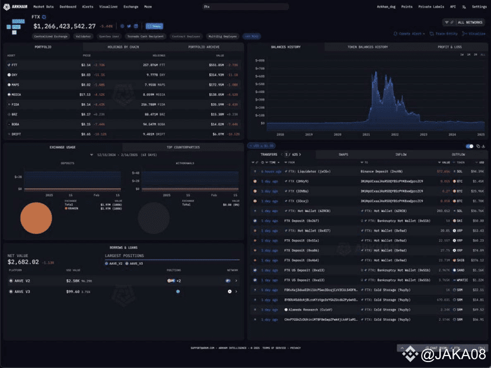Select the 1W chart range option

(x=462, y=54)
